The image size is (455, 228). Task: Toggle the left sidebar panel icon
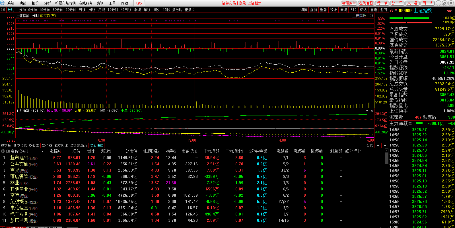pos(3,10)
